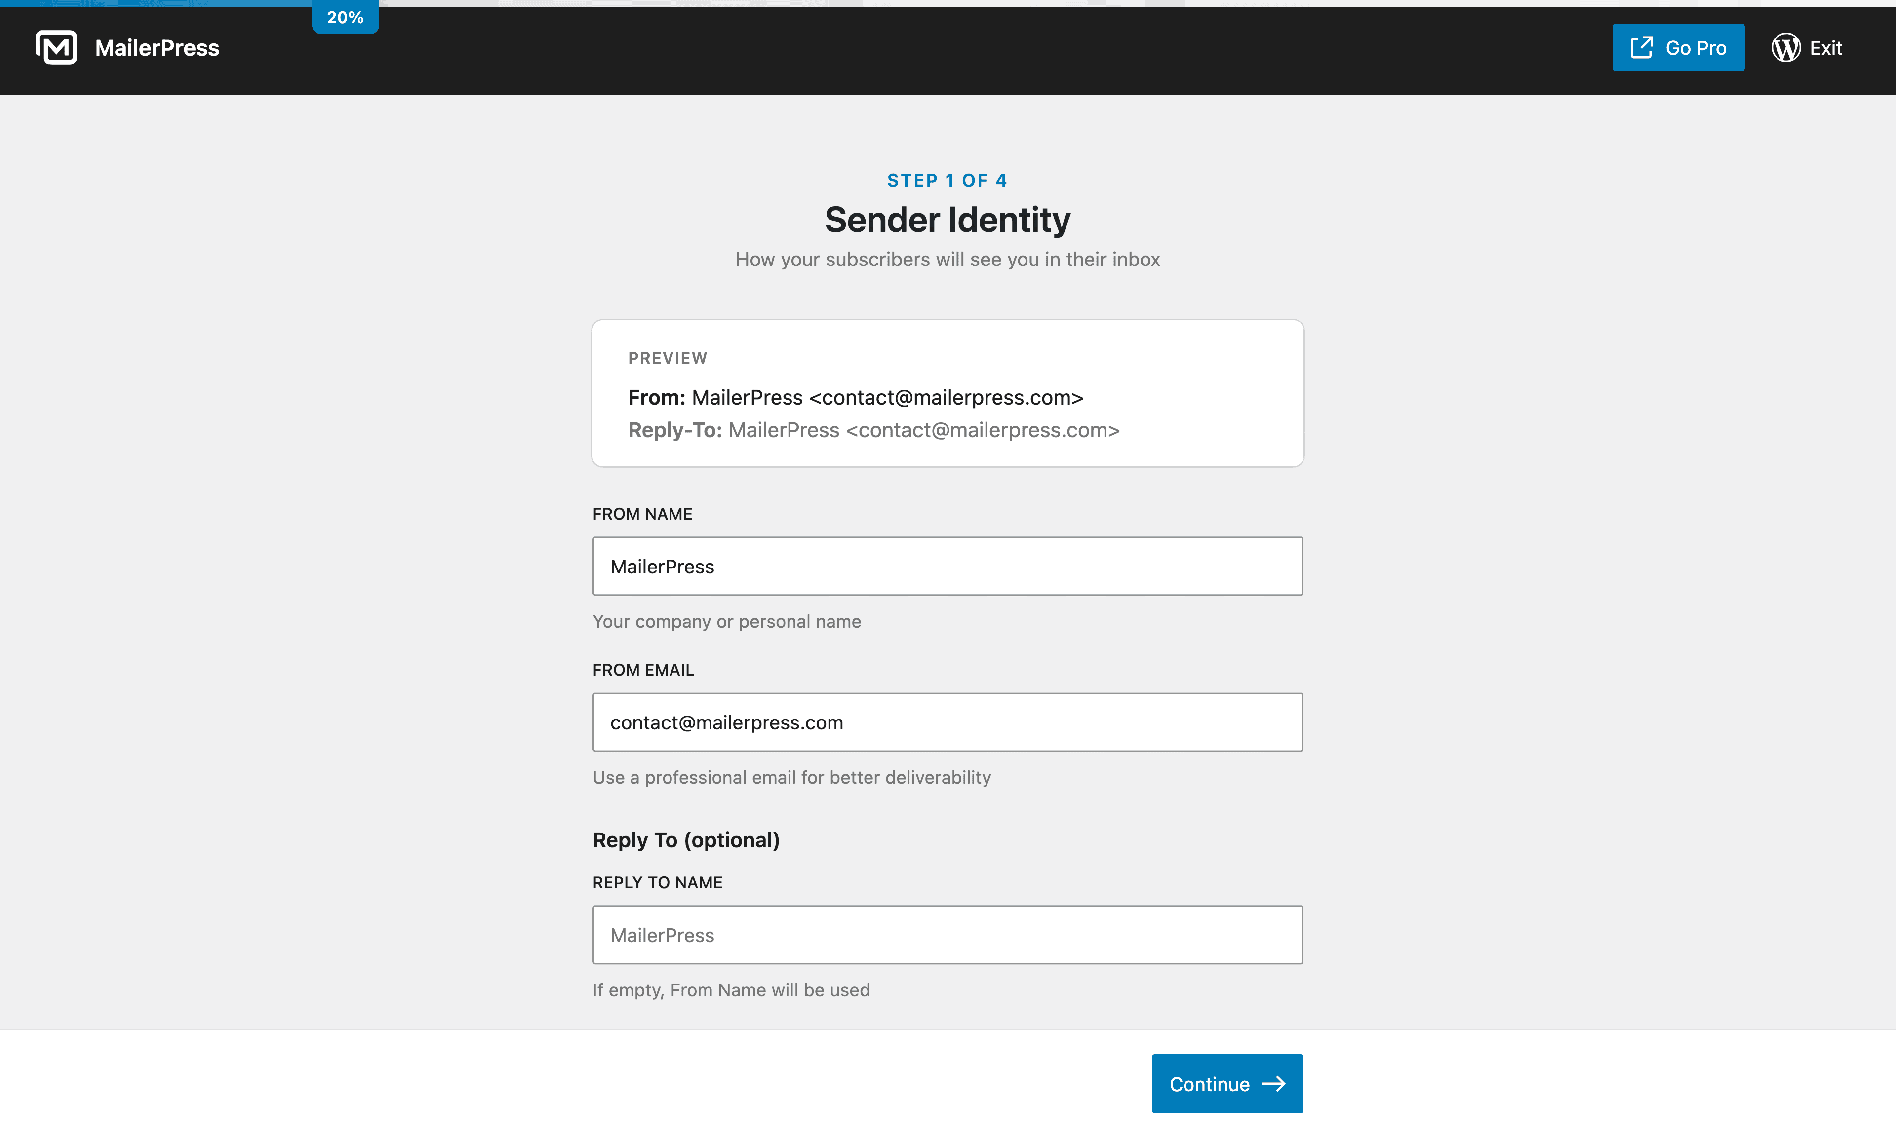Focus the From Email input field
Image resolution: width=1896 pixels, height=1137 pixels.
947,722
